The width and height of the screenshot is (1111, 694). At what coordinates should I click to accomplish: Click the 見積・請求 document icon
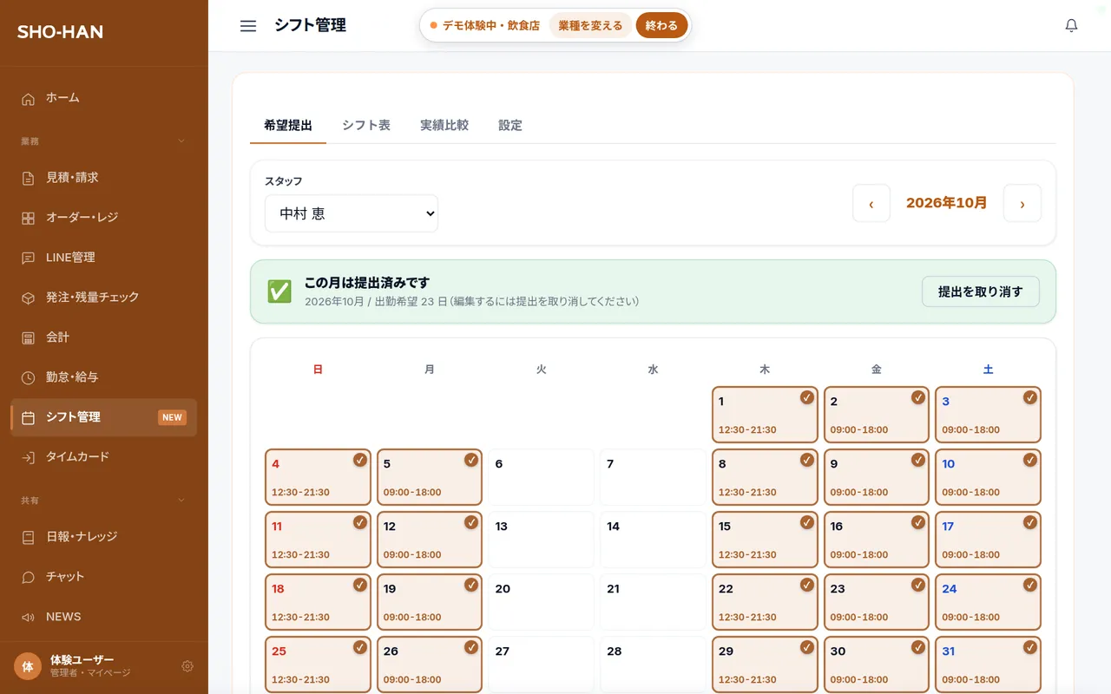29,178
